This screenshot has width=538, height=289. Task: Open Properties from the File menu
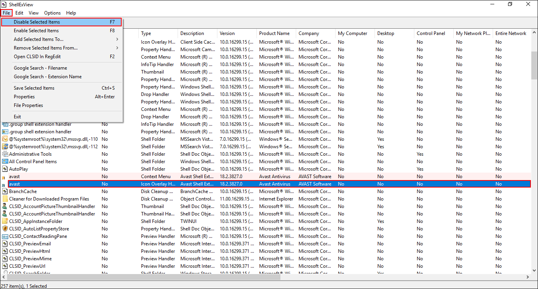pos(61,97)
